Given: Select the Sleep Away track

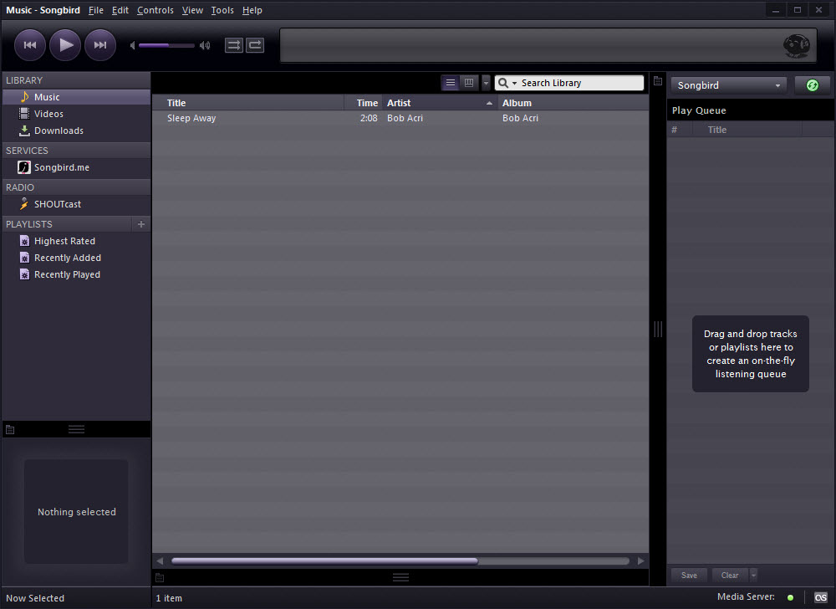Looking at the screenshot, I should (x=400, y=119).
